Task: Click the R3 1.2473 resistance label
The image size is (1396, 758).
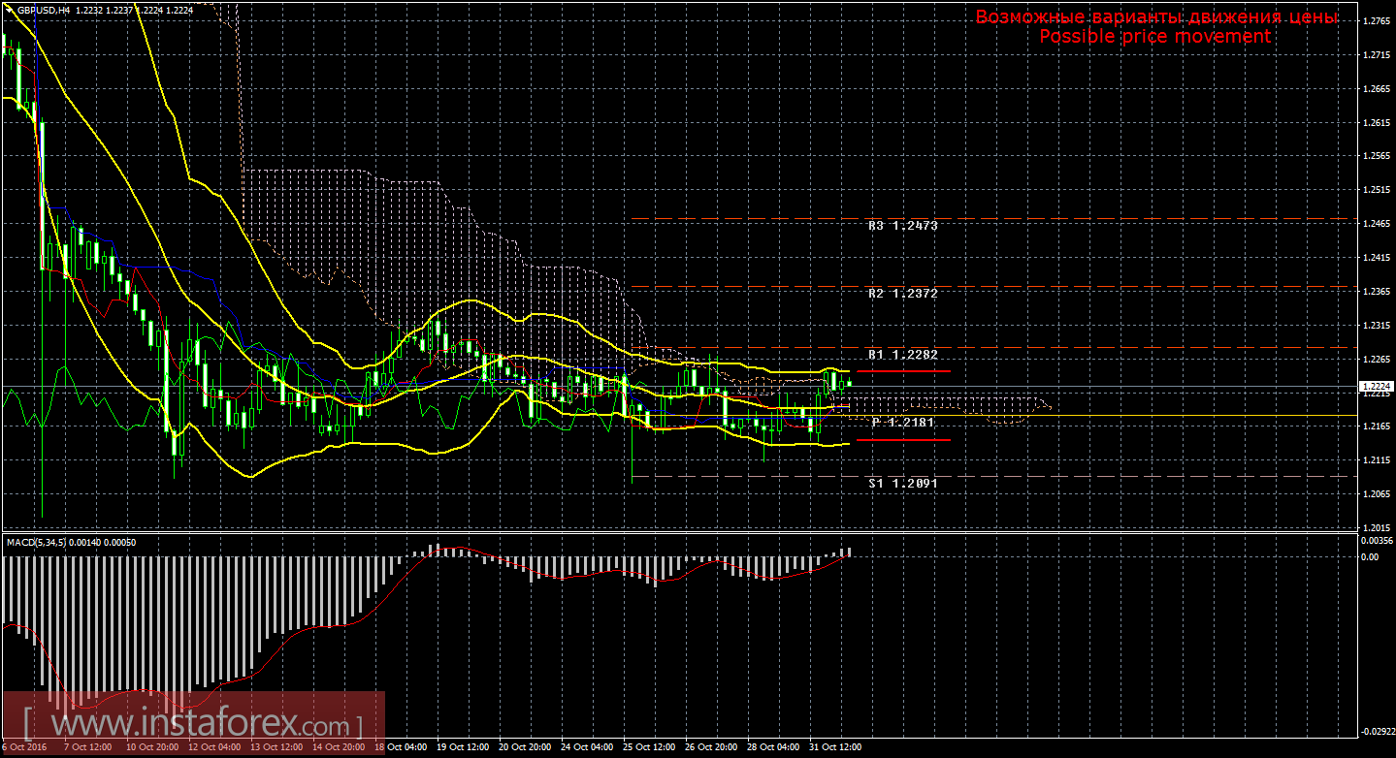Action: pos(902,225)
